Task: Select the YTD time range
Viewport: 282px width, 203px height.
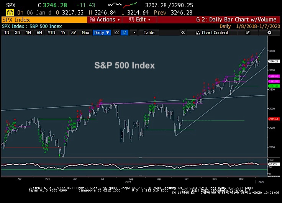Action: point(51,33)
